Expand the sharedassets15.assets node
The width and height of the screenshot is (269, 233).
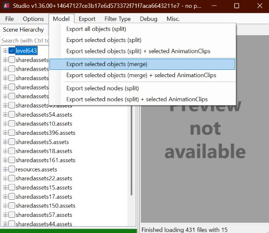tap(5, 188)
